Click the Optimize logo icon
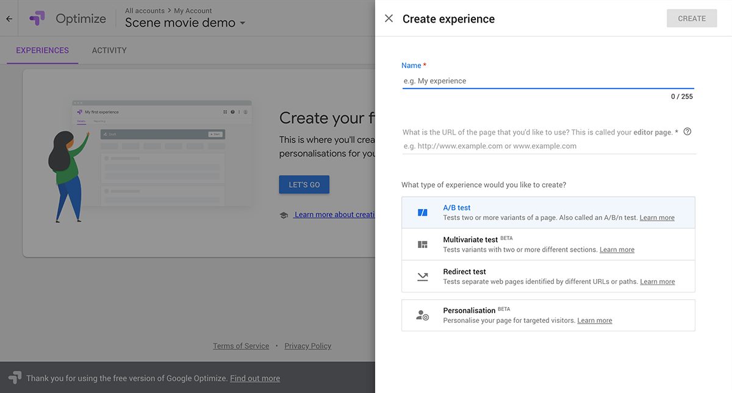The height and width of the screenshot is (393, 732). (37, 18)
